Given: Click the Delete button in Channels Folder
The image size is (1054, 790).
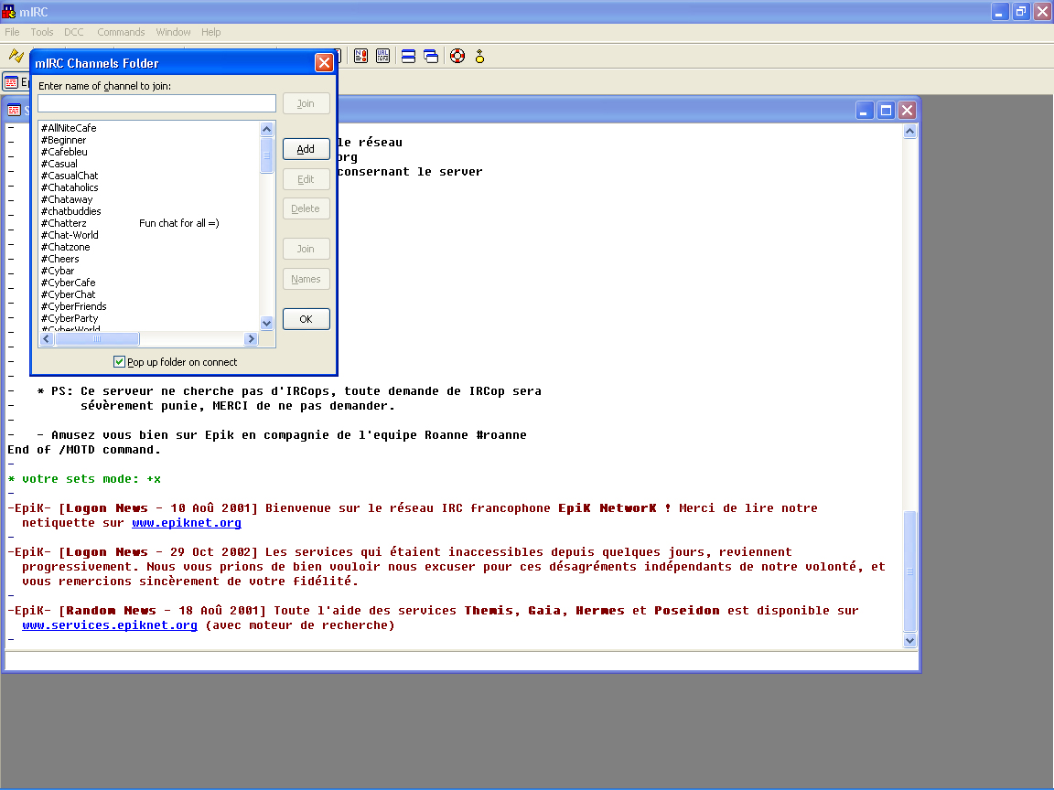Looking at the screenshot, I should (x=306, y=208).
